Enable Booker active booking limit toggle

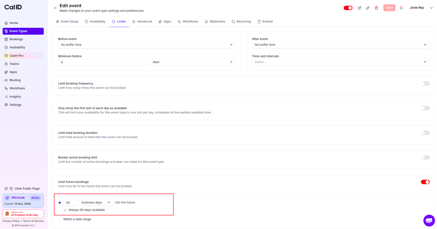[425, 158]
